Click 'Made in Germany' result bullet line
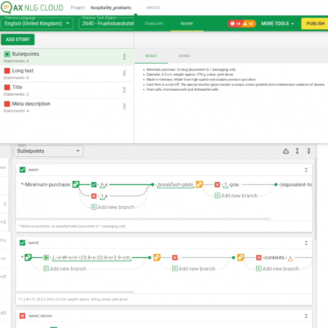 pyautogui.click(x=201, y=79)
